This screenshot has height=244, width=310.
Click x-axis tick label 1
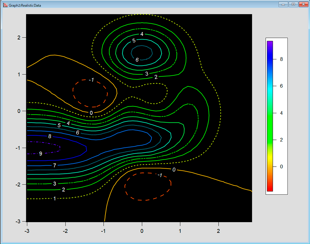[180, 231]
